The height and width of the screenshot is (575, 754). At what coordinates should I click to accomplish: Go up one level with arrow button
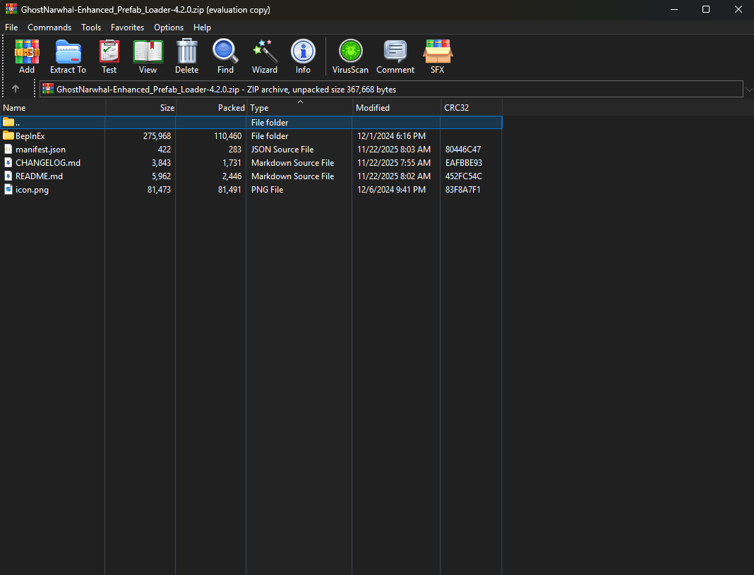pyautogui.click(x=16, y=89)
